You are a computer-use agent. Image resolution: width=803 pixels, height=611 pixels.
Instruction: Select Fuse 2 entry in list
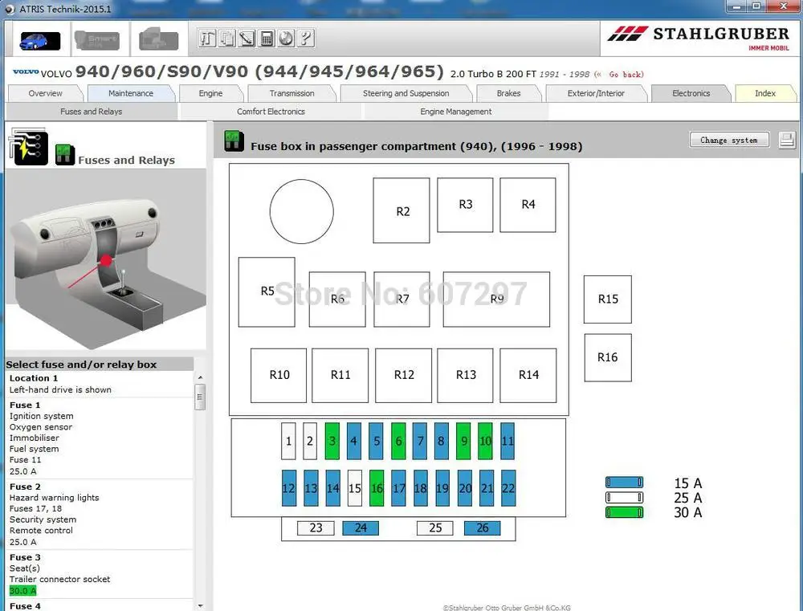click(100, 514)
